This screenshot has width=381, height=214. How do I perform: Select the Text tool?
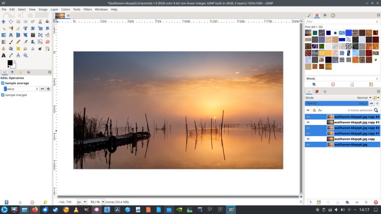coord(3,55)
